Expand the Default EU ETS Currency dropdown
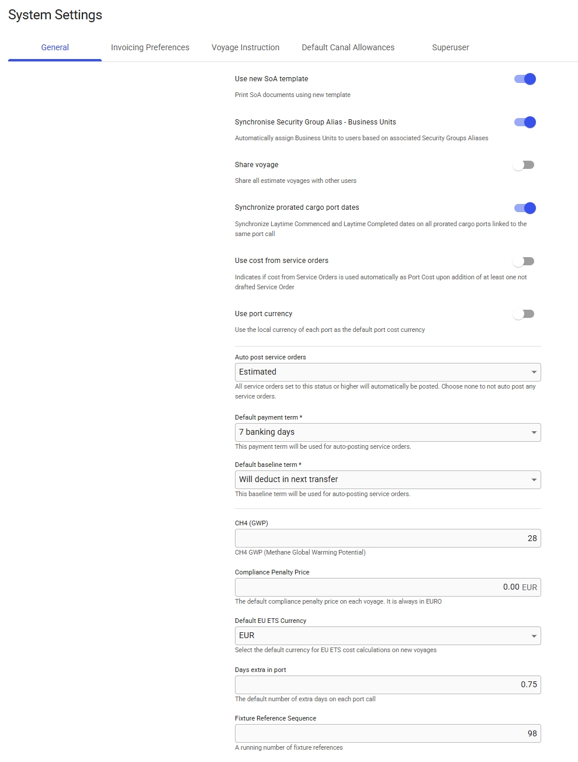Viewport: 578px width, 762px height. pos(387,636)
